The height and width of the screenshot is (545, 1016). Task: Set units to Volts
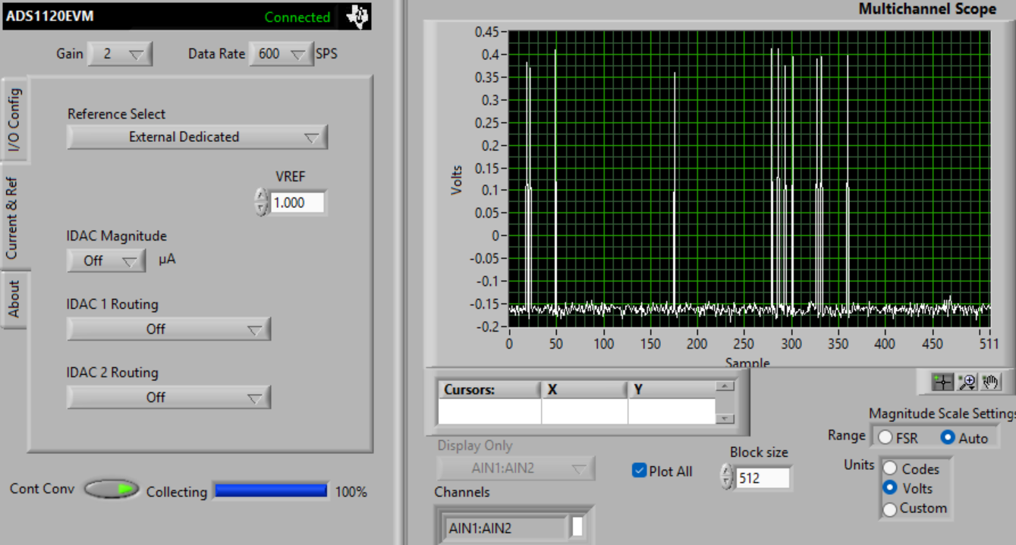(890, 488)
